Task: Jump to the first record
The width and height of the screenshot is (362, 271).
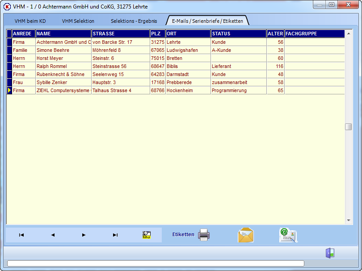Action: 21,235
